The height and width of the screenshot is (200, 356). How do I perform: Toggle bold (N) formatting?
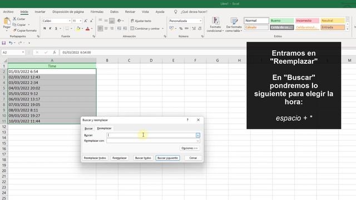44,28
